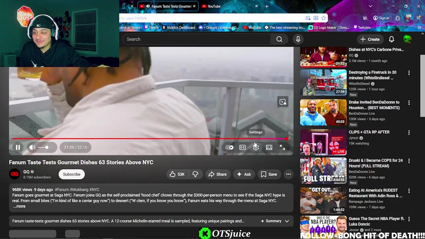Toggle closed captions CC button

[242, 147]
